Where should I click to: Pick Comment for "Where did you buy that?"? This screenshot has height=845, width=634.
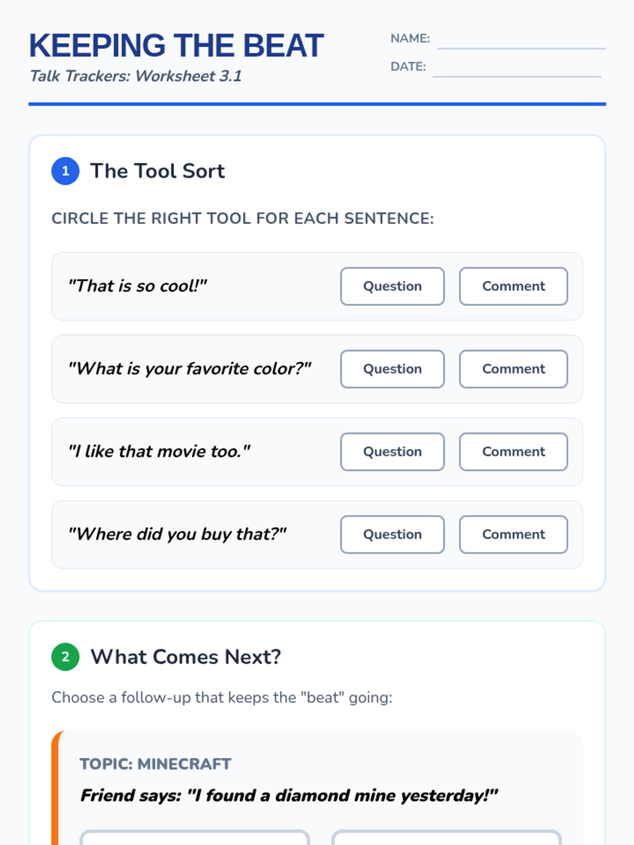[513, 534]
